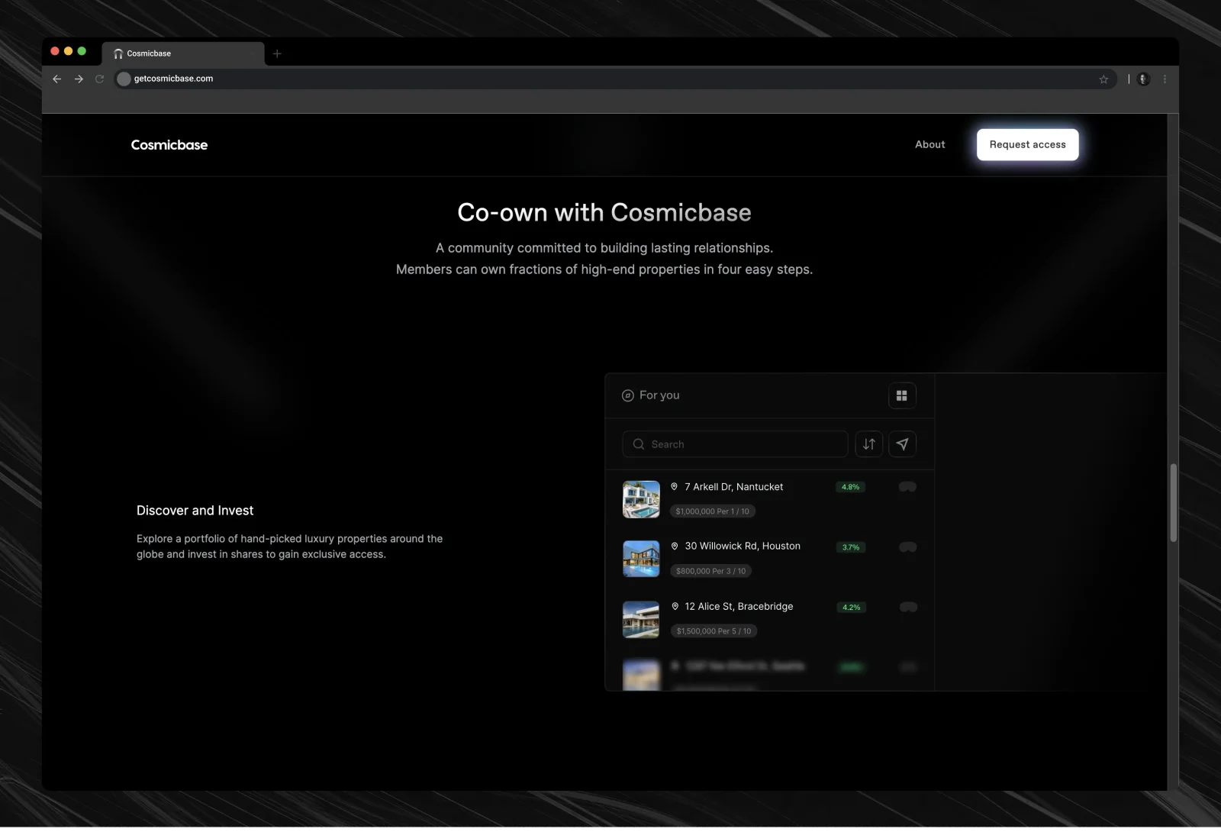This screenshot has width=1221, height=832.
Task: Open the About page link
Action: tap(929, 144)
